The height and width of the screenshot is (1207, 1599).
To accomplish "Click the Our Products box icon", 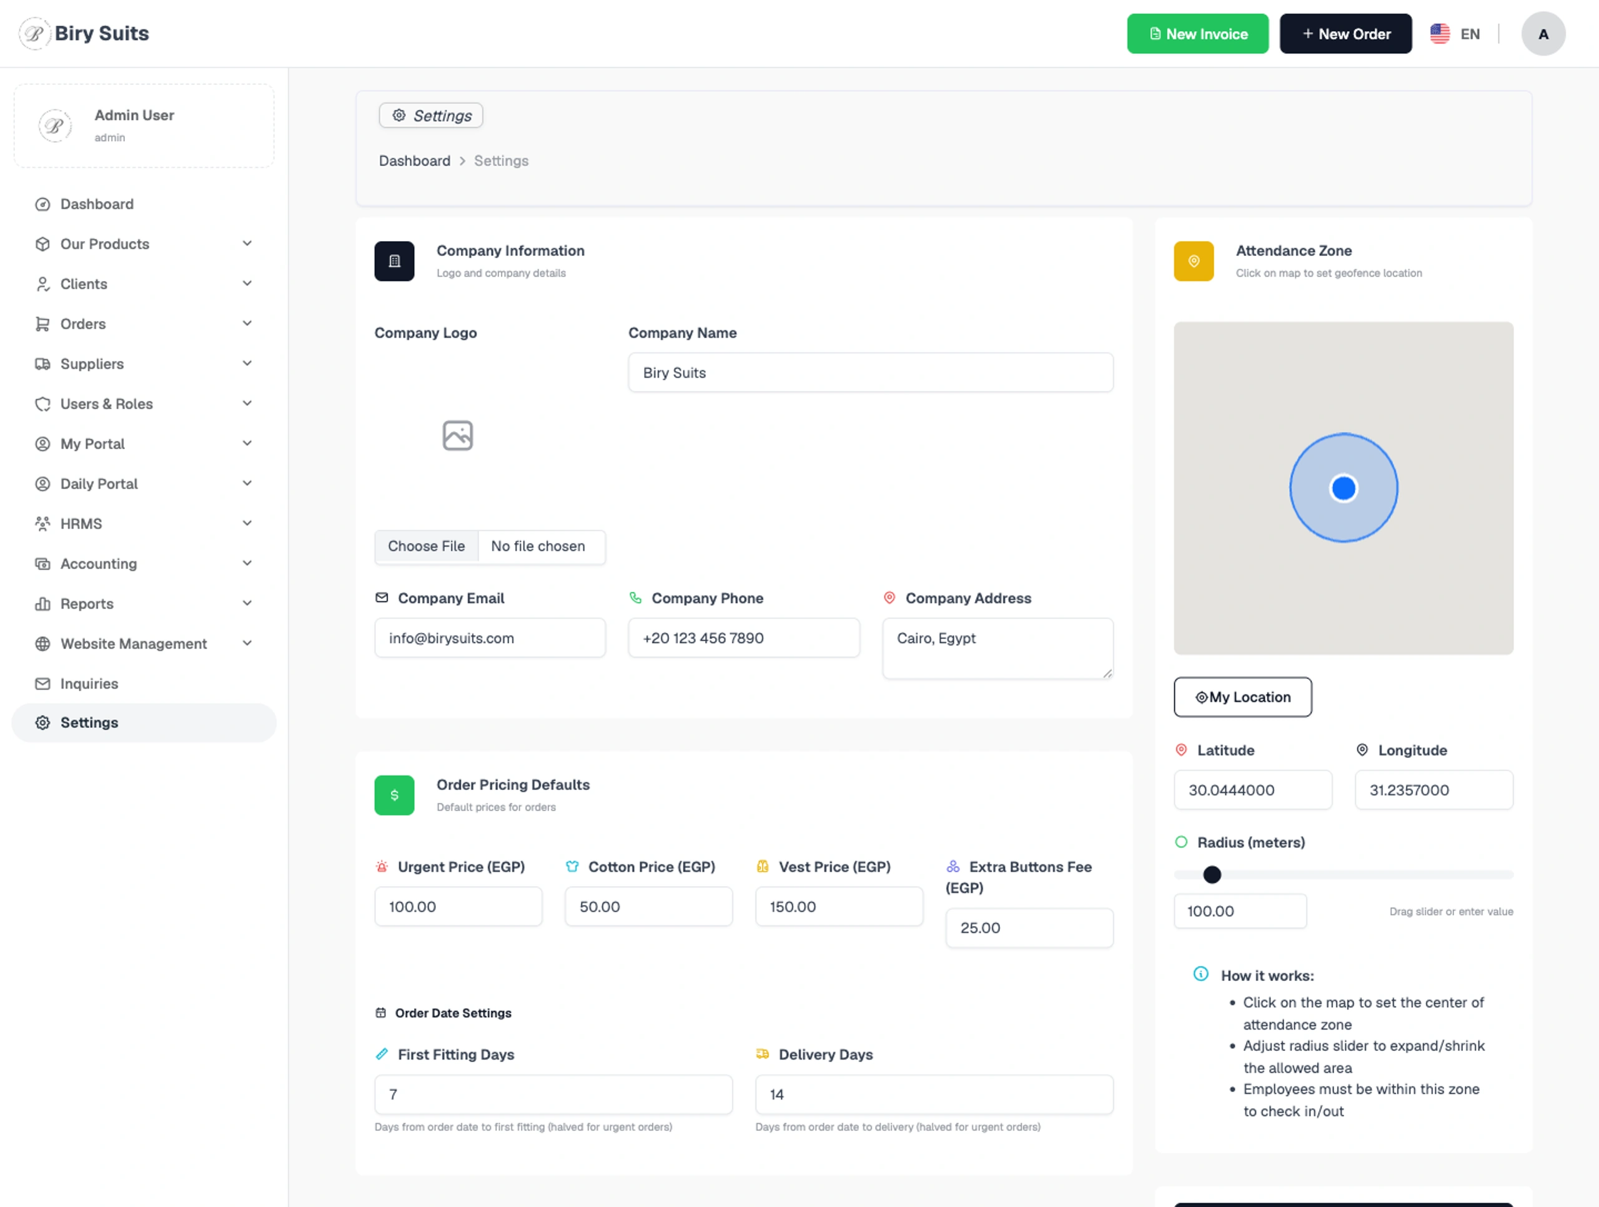I will click(42, 244).
